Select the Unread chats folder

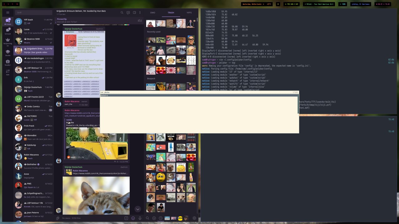(7, 31)
